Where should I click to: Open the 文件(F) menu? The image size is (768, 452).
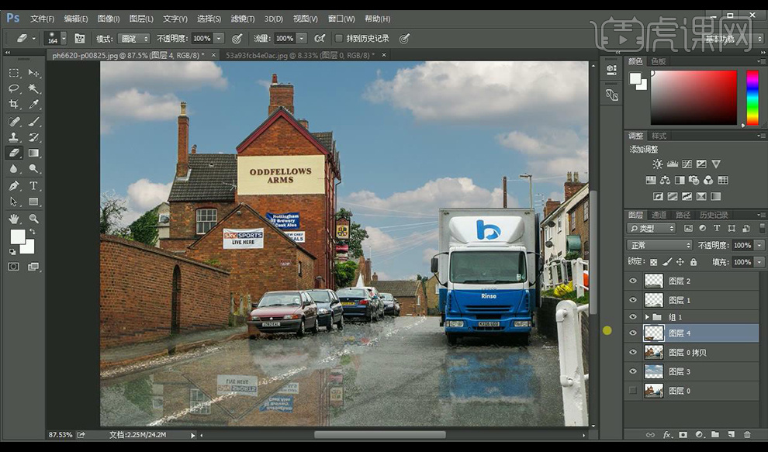42,19
